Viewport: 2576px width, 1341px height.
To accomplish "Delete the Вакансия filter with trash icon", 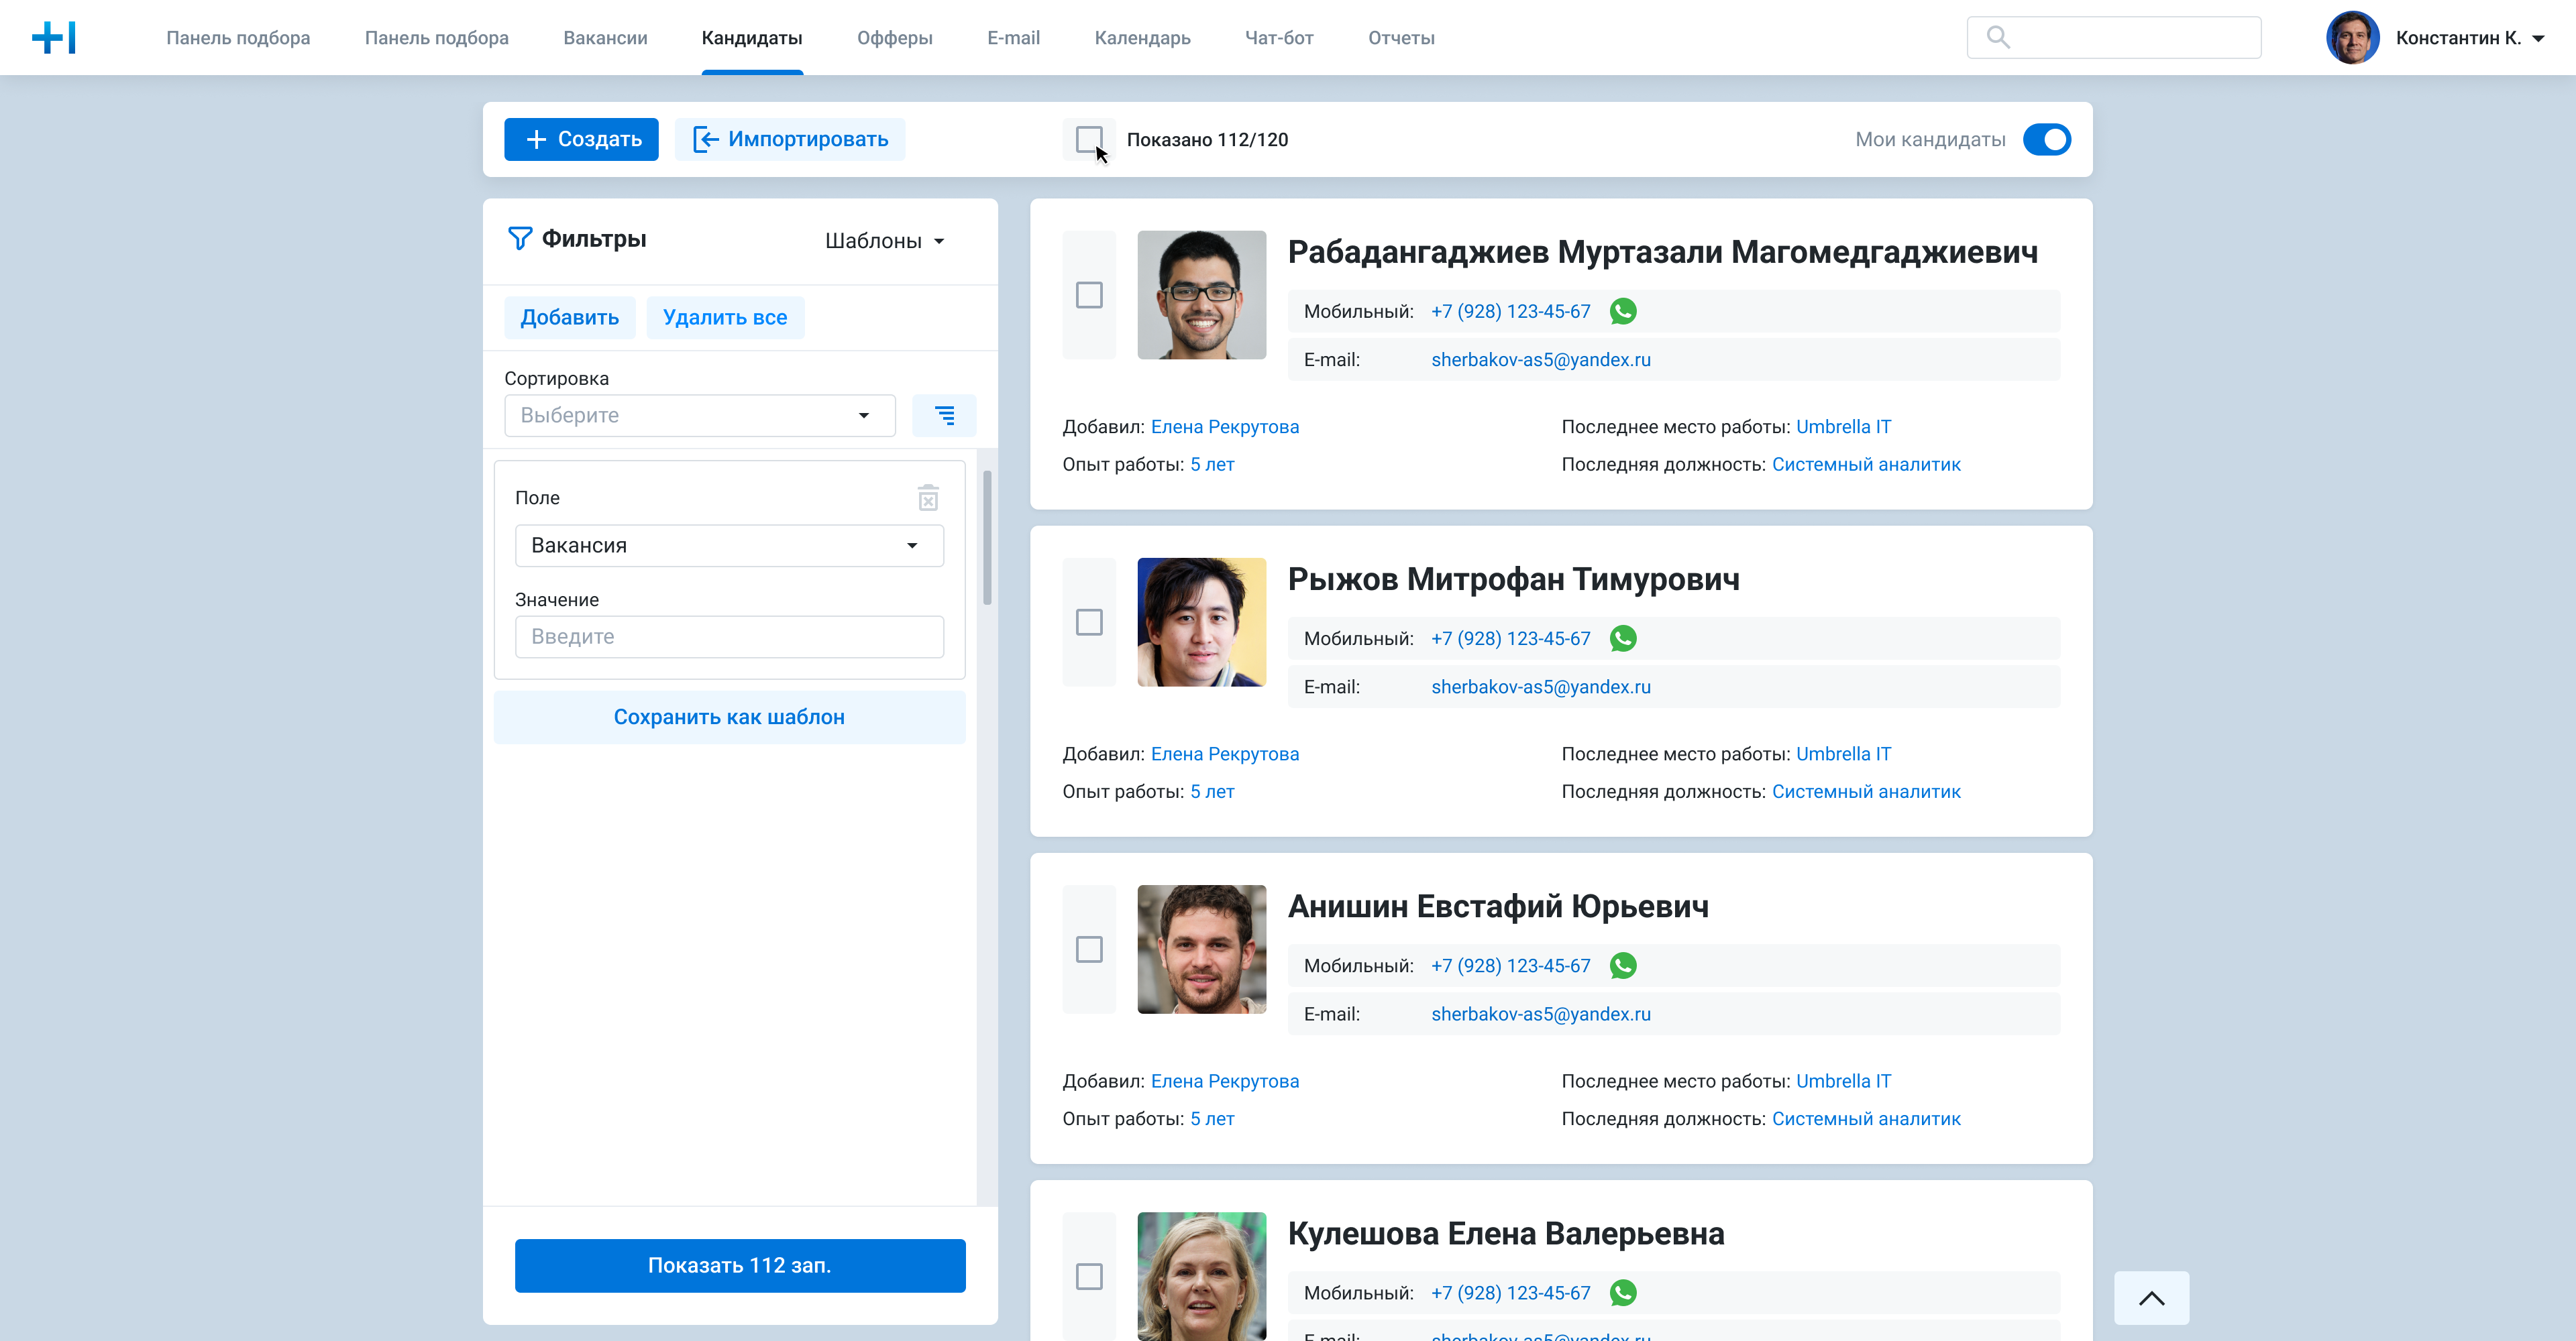I will click(x=928, y=498).
